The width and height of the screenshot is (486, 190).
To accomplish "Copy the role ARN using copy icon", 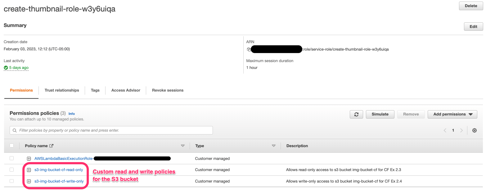I will [249, 49].
